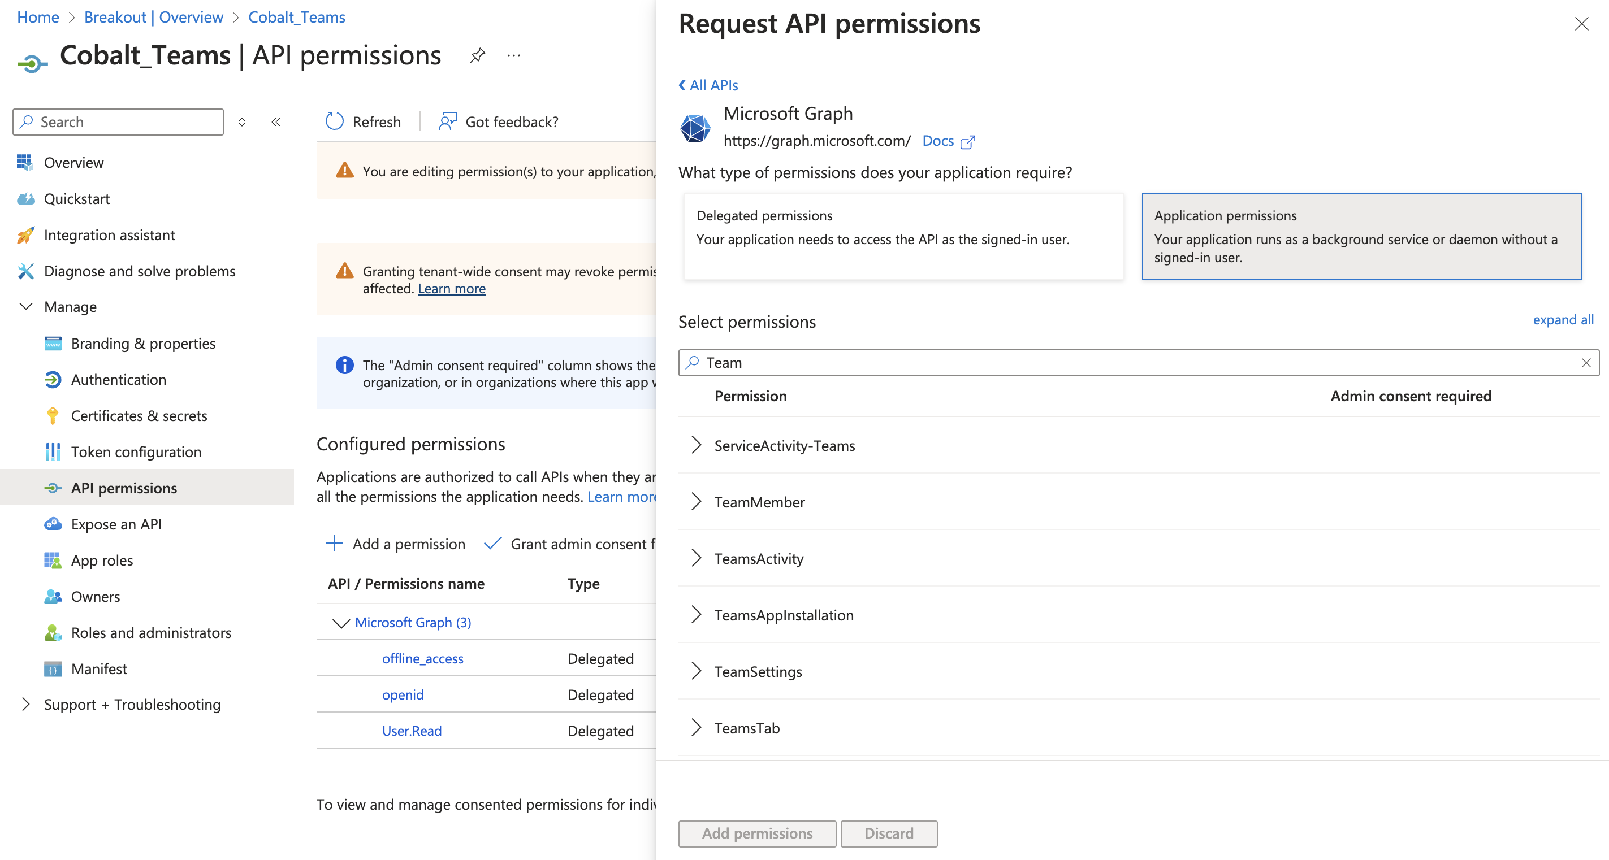Select Application permissions type
The height and width of the screenshot is (860, 1609).
[1363, 237]
